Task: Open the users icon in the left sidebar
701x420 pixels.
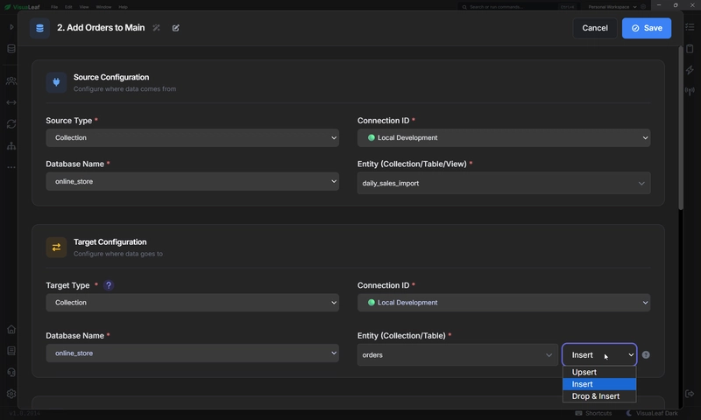Action: click(11, 80)
